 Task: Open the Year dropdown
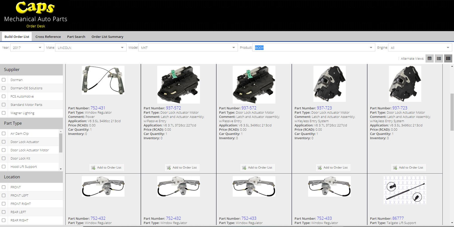click(39, 47)
